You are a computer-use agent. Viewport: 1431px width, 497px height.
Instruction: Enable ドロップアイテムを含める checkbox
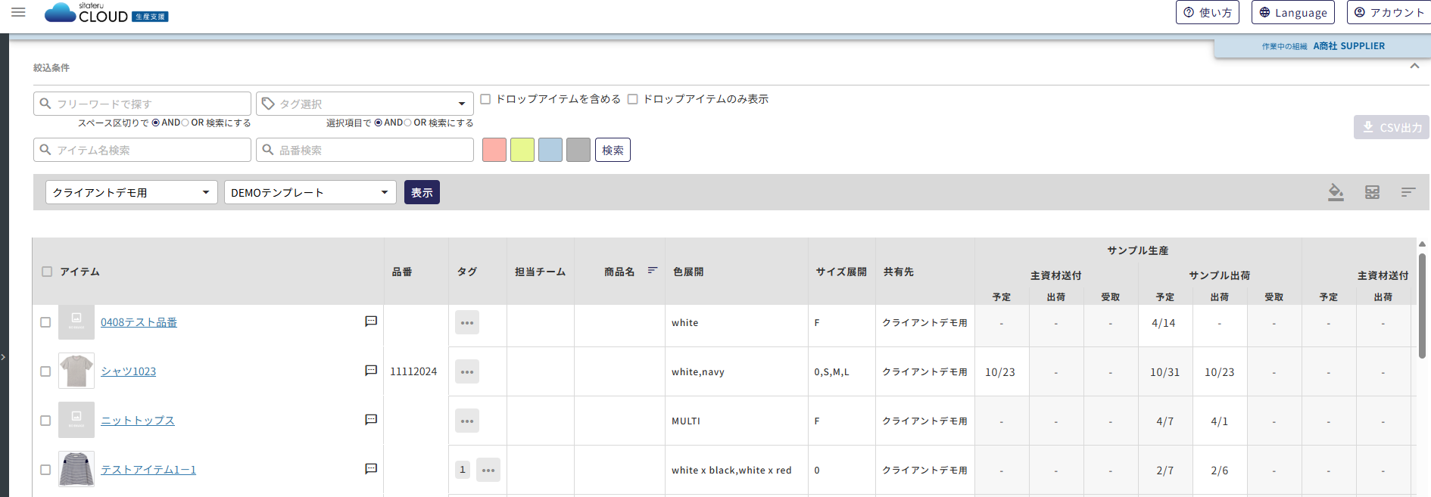486,99
